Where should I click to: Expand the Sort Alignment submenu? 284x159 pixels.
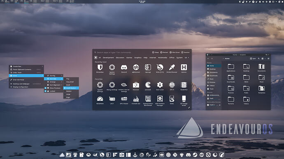tap(54, 85)
